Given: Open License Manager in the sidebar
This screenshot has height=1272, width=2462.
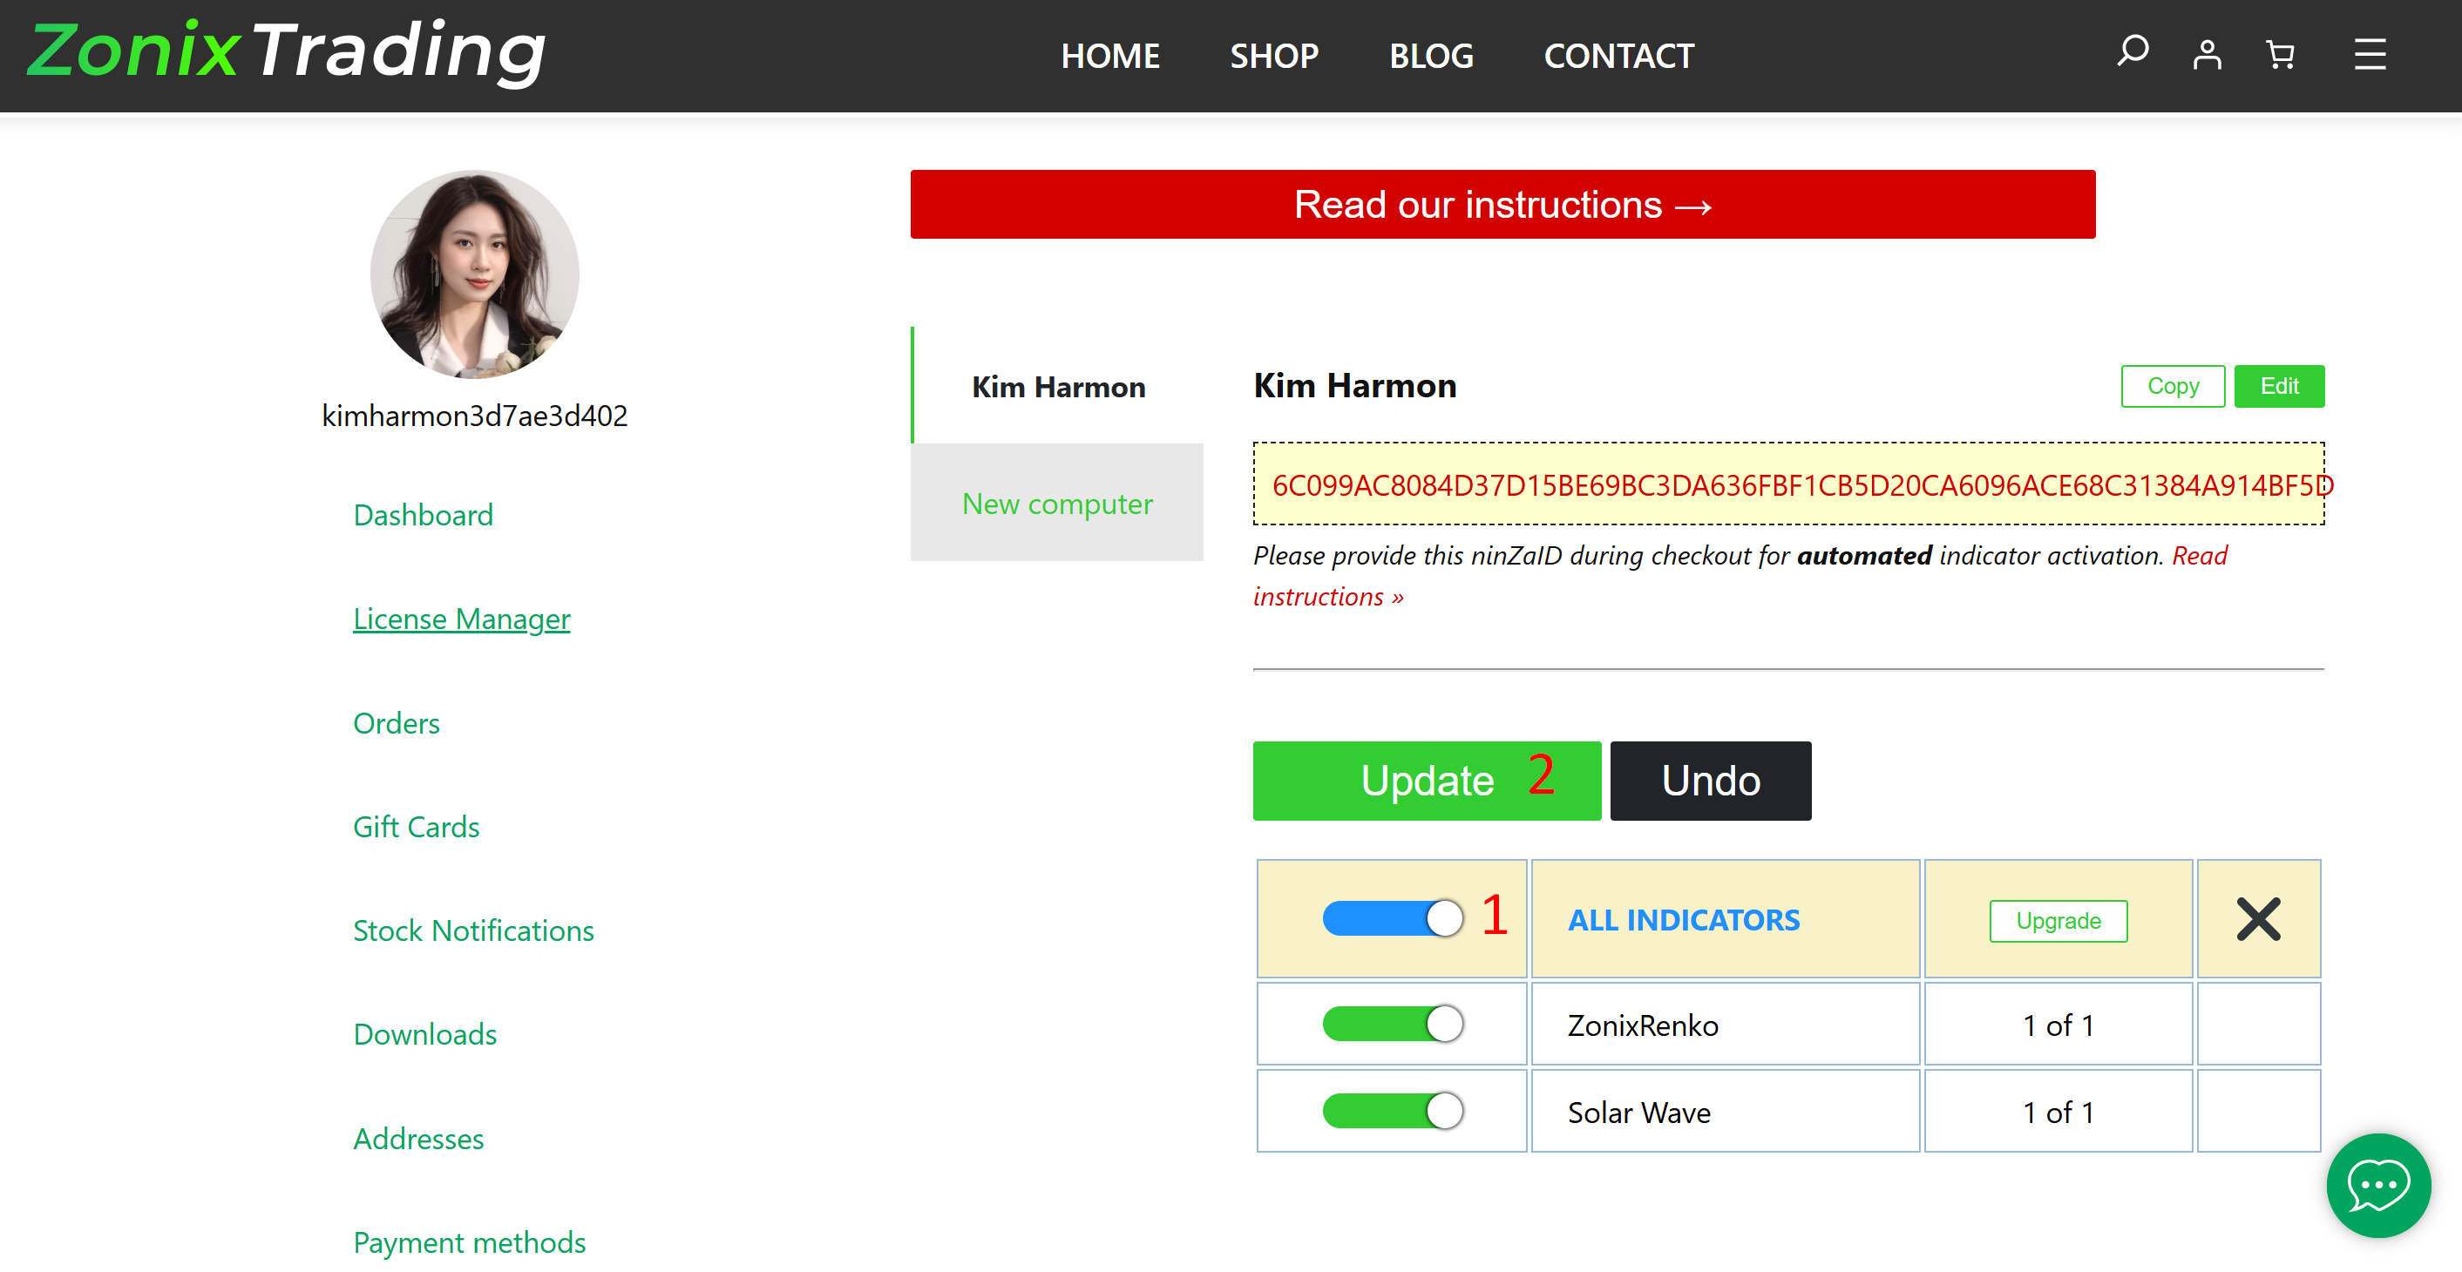Looking at the screenshot, I should [x=462, y=619].
